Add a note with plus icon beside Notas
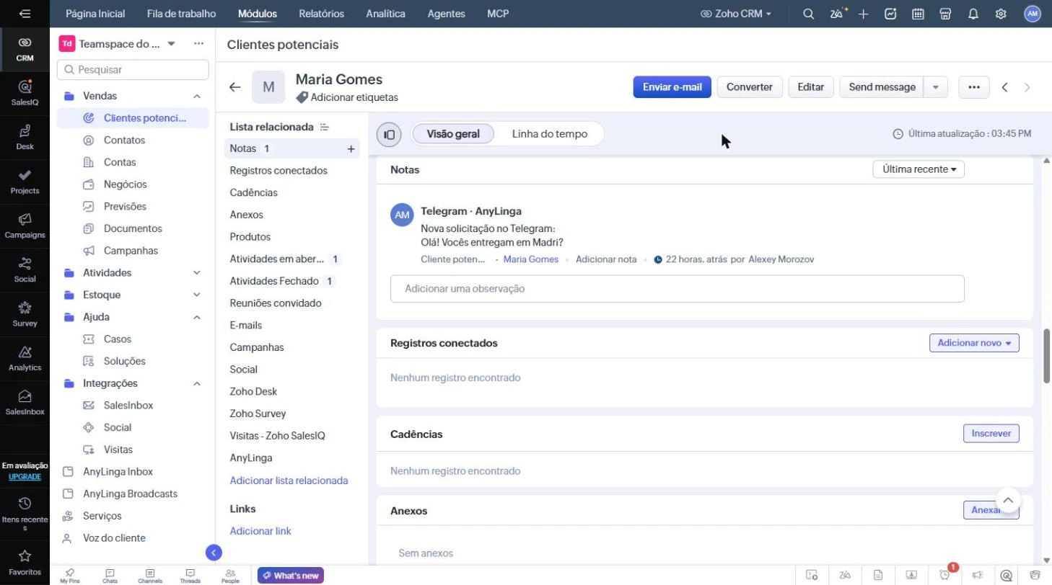Viewport: 1052px width, 585px height. tap(351, 149)
